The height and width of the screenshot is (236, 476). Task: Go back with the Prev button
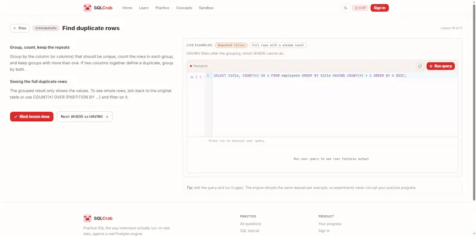point(20,28)
